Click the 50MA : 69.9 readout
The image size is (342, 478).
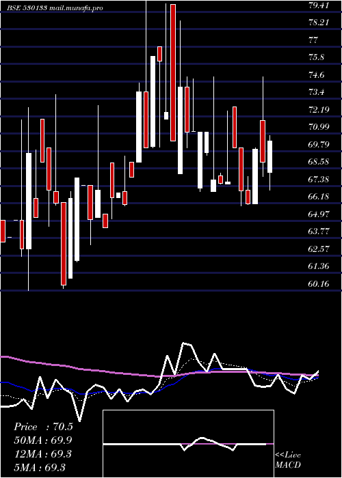coord(43,440)
